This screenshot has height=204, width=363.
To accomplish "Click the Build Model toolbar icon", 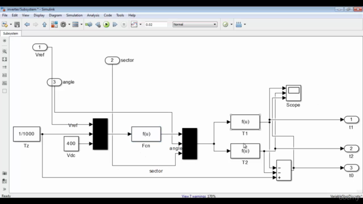I will [239, 24].
